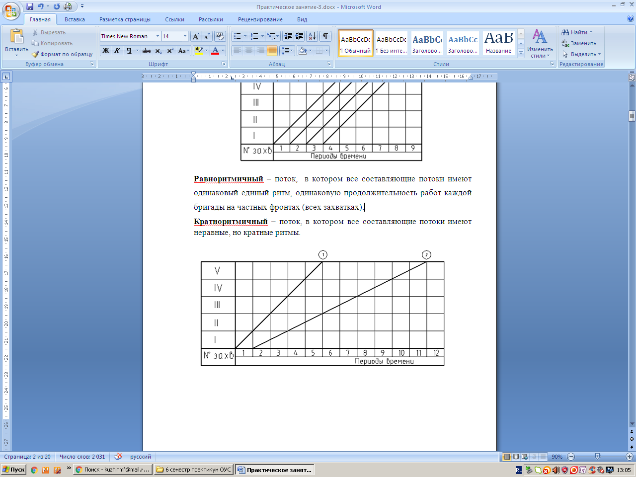
Task: Apply Обычный style
Action: 356,43
